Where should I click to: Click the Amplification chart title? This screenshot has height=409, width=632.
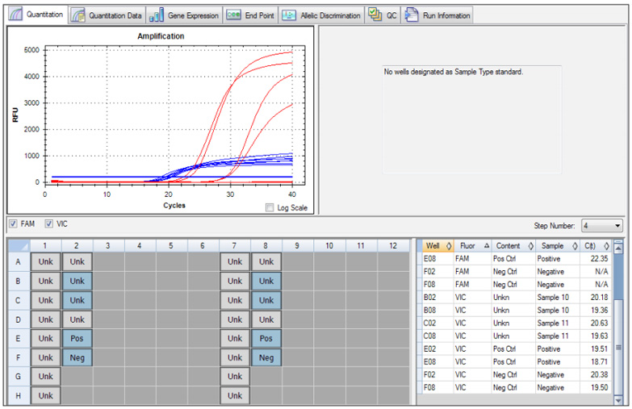161,36
